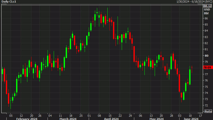This screenshot has width=213, height=120.
Task: Click the April 2024 month label
Action: tap(111, 119)
